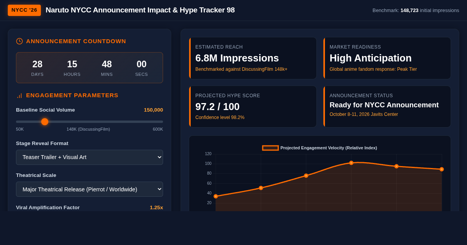Click the first chart data point near 35
The height and width of the screenshot is (245, 467).
click(x=216, y=196)
